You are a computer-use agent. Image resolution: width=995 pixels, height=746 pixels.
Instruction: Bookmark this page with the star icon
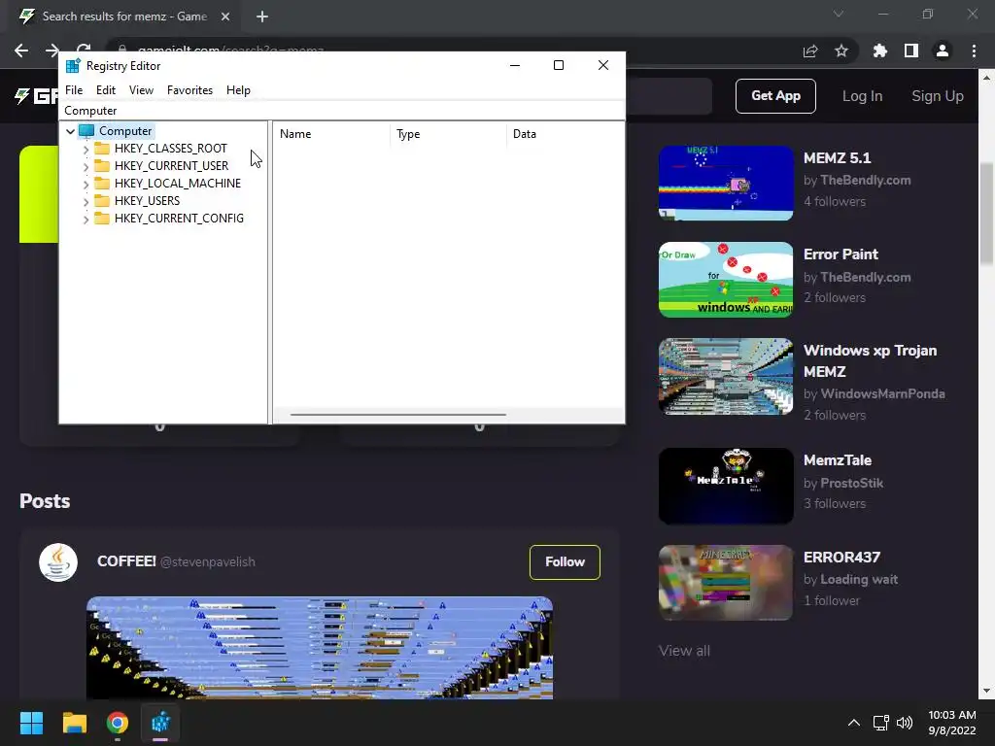tap(841, 51)
